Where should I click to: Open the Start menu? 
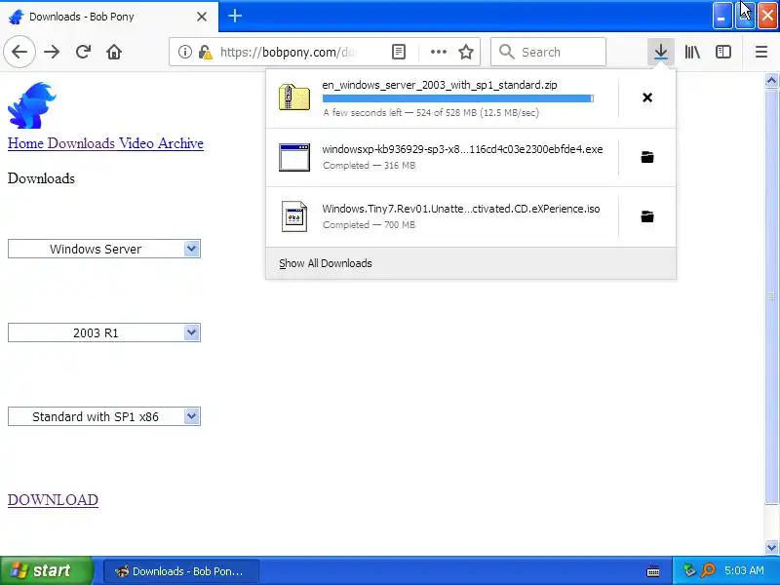click(47, 570)
